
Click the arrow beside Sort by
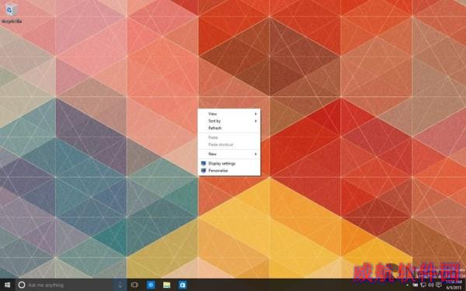pyautogui.click(x=256, y=121)
